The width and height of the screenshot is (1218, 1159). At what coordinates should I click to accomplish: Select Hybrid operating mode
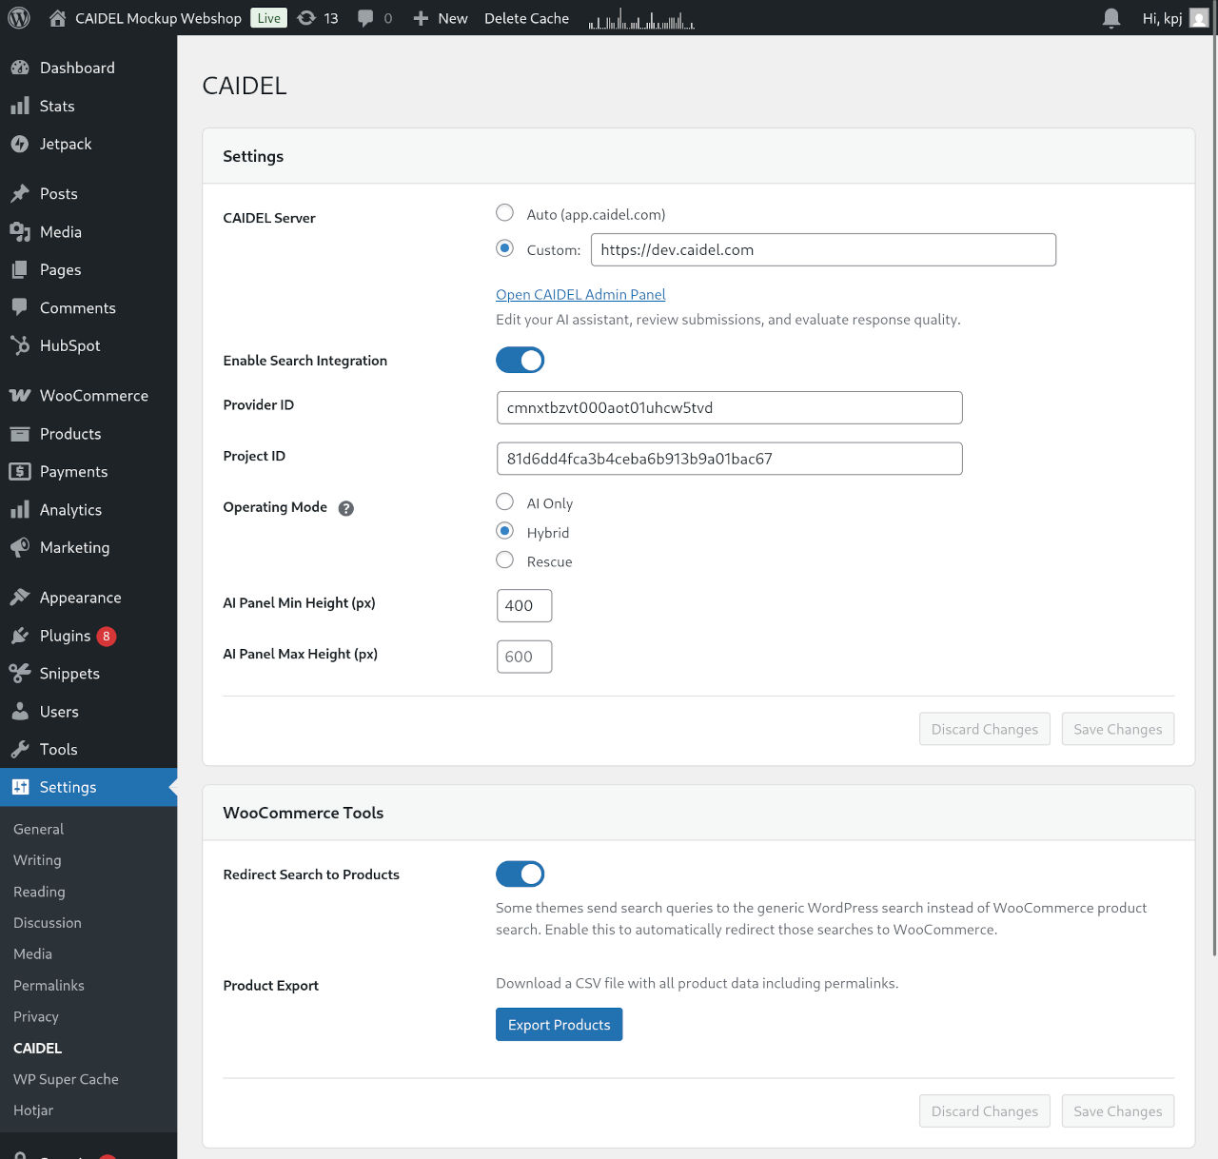(x=504, y=531)
